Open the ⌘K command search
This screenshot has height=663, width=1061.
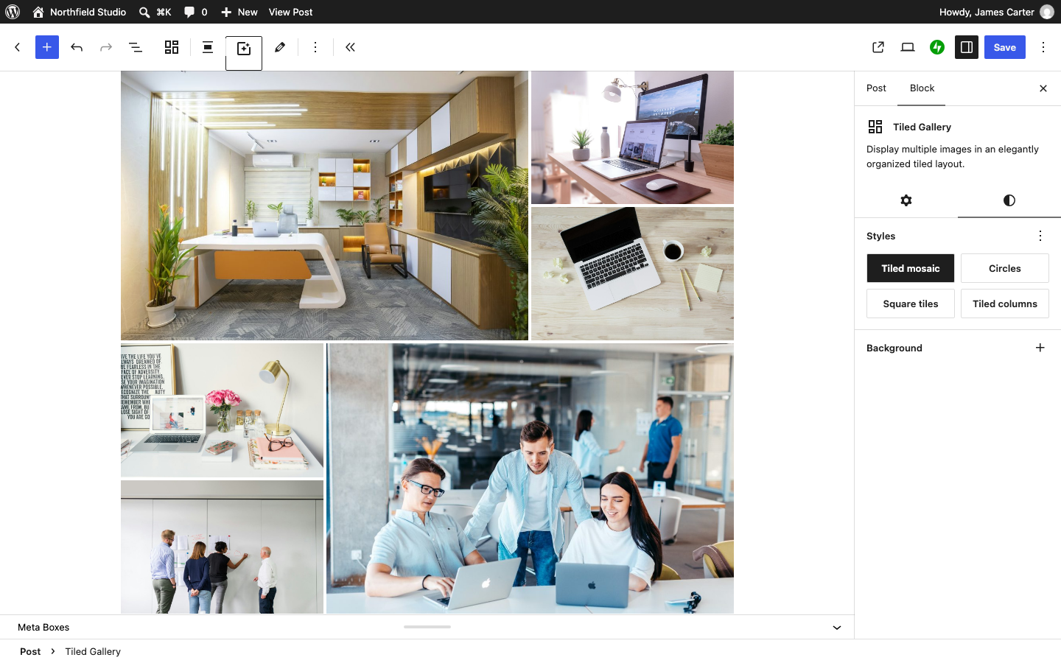pos(155,12)
